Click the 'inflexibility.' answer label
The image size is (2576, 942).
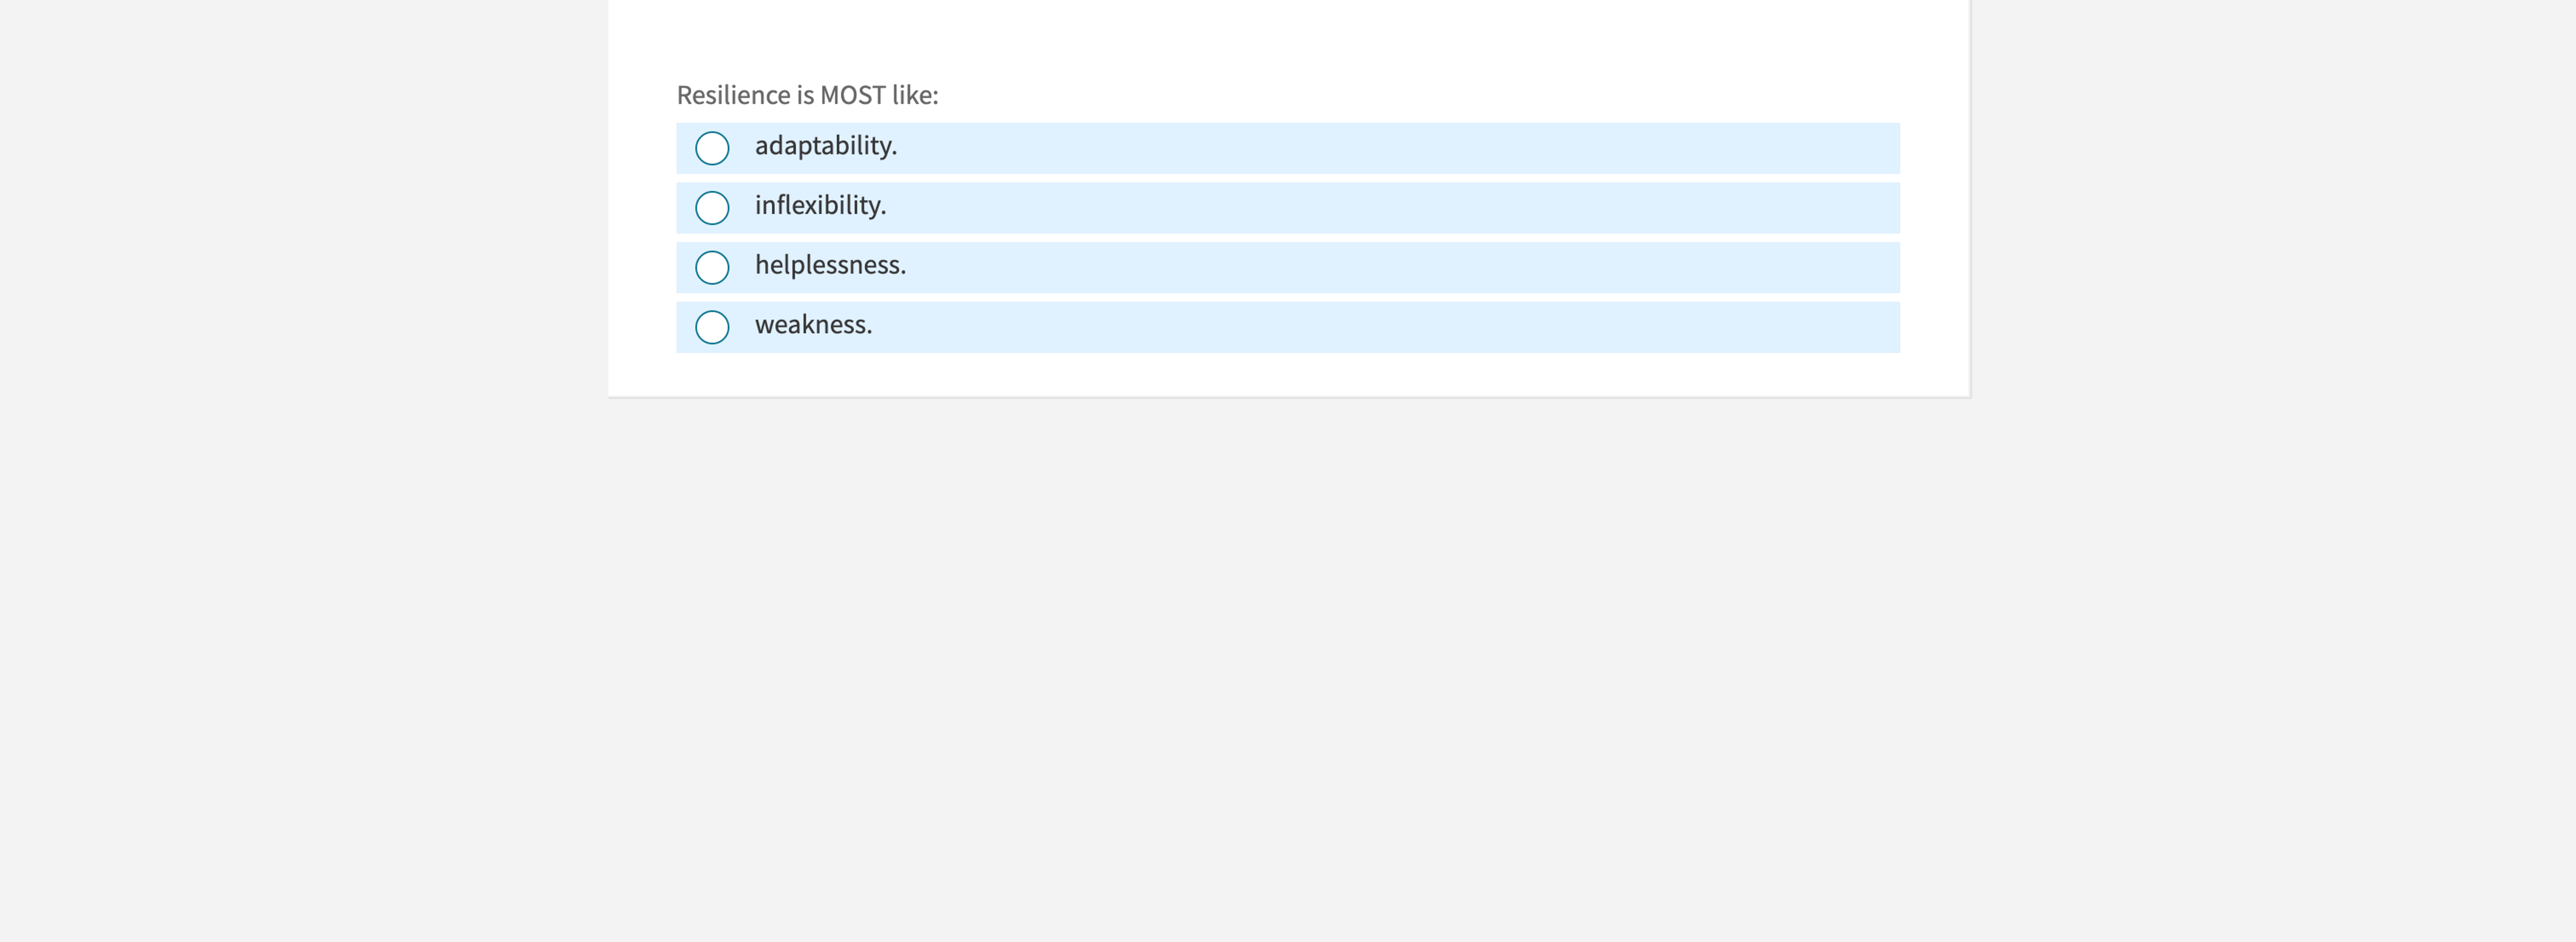point(820,206)
